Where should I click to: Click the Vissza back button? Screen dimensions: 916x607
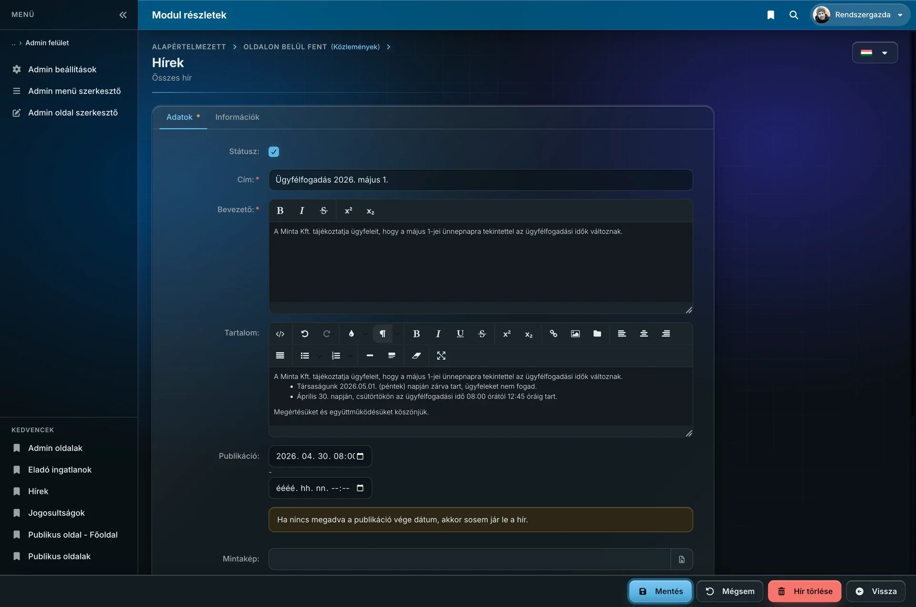tap(875, 592)
